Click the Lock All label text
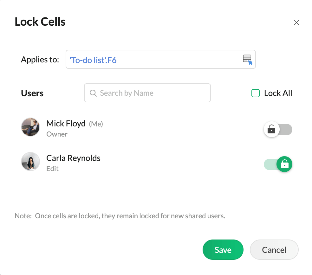This screenshot has height=275, width=312. (278, 93)
